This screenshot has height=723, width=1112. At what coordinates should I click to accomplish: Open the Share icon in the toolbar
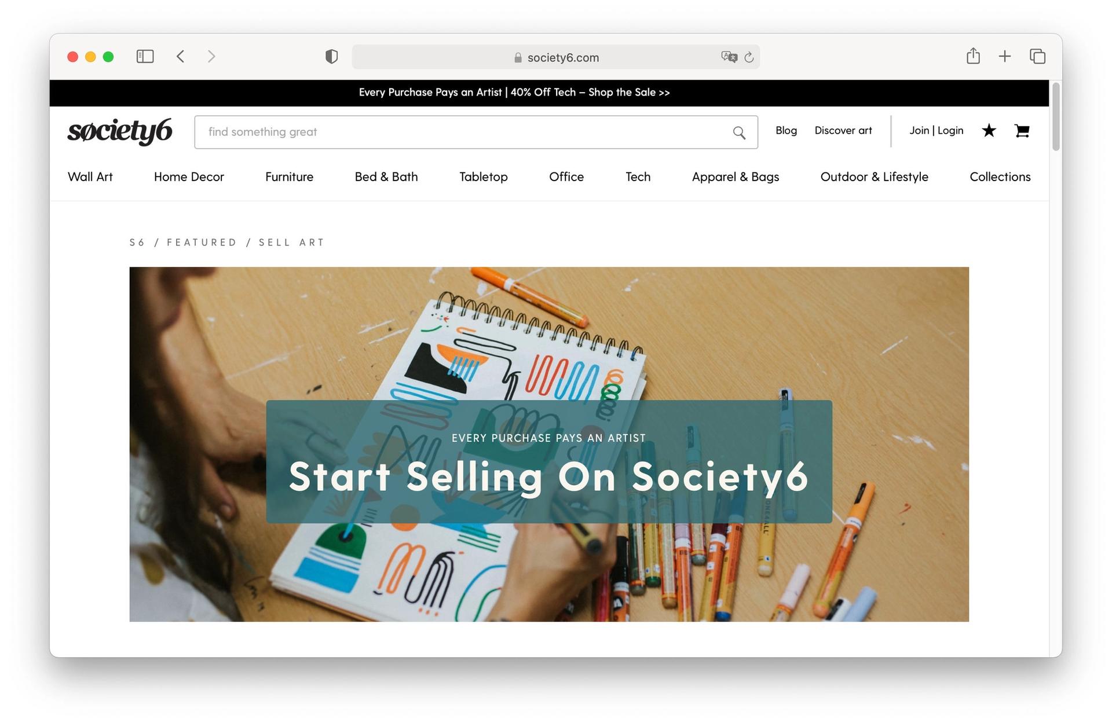tap(973, 56)
